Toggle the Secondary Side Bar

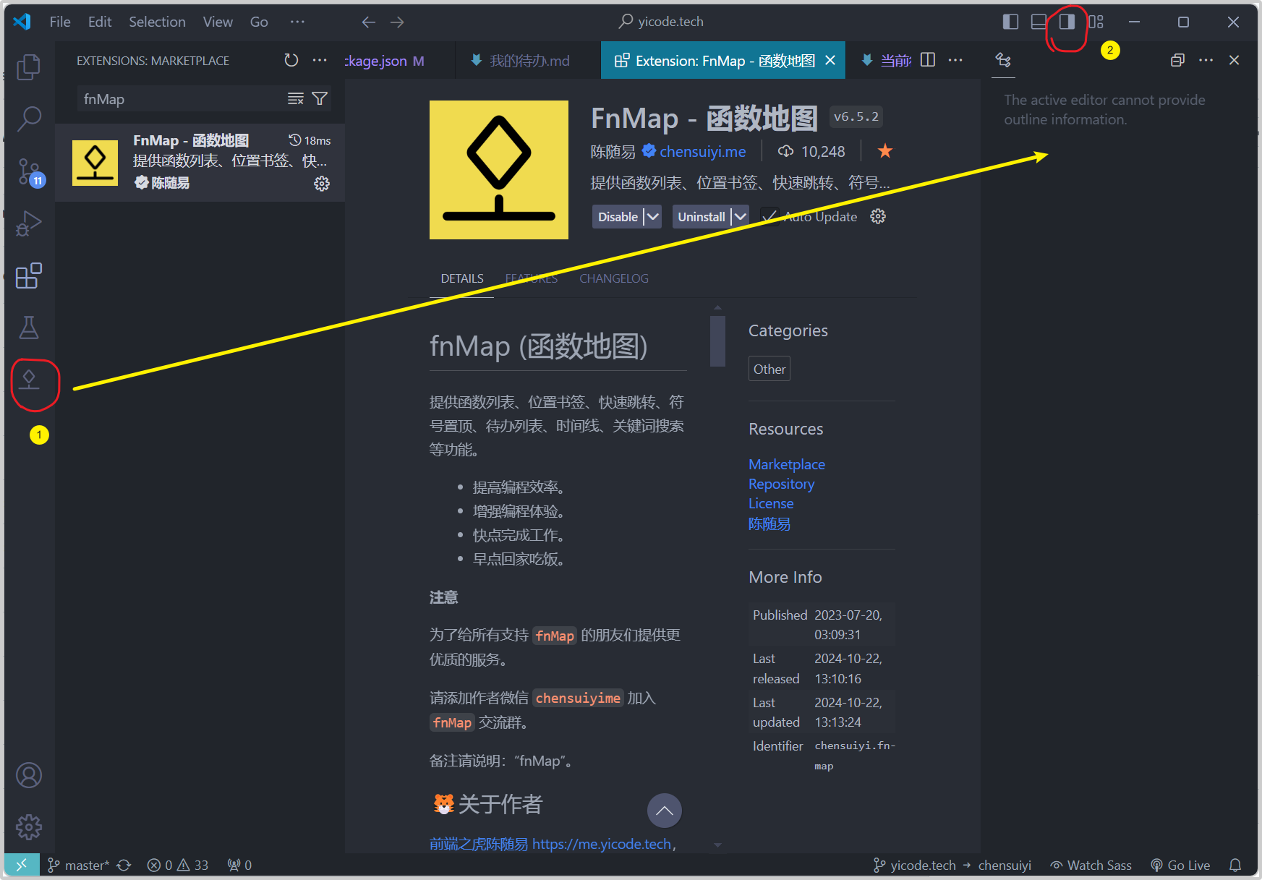click(1067, 22)
